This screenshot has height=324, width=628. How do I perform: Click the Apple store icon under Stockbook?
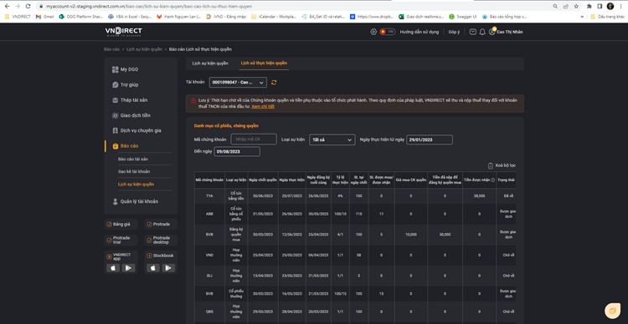(153, 268)
